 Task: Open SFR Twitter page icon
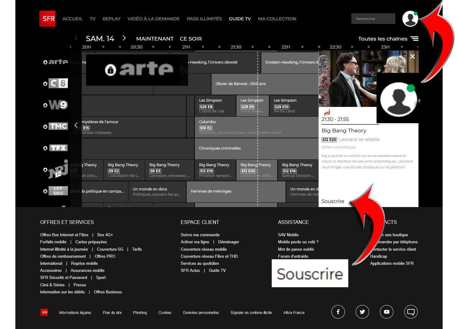tap(362, 312)
